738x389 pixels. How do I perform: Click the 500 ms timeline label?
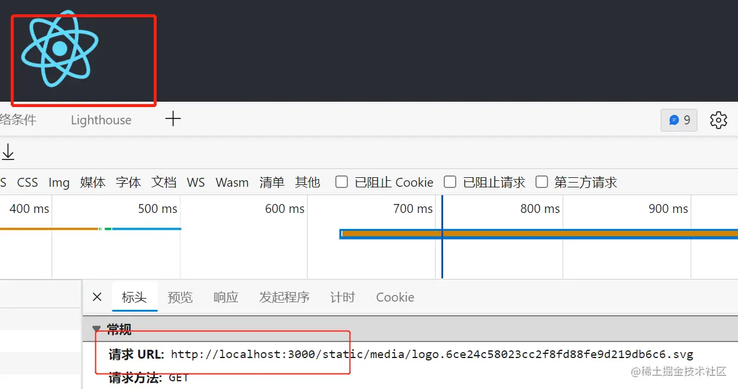pyautogui.click(x=157, y=209)
